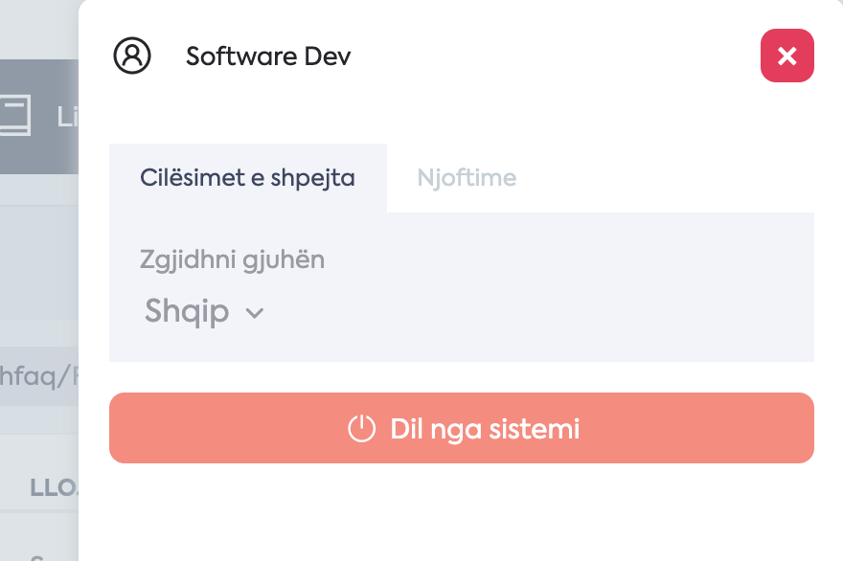
Task: Click the white X inside red button
Action: (x=787, y=56)
